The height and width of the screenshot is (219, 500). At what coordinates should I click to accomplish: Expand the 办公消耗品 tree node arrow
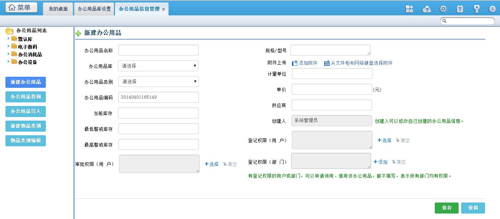click(8, 53)
